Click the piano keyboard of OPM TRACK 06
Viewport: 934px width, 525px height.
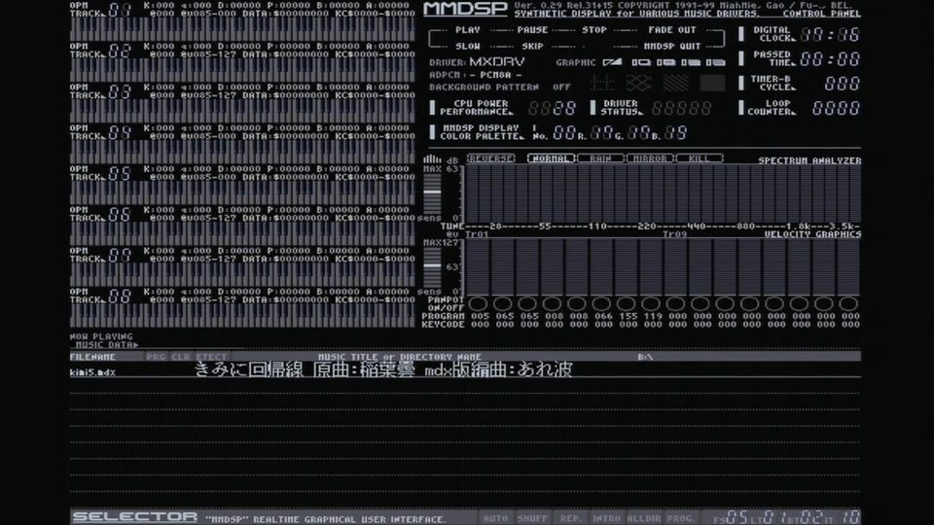242,233
